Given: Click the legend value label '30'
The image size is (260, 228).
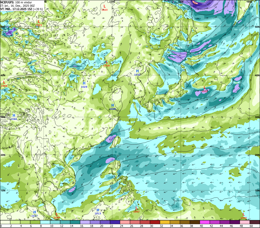Looking at the screenshot, I should (x=151, y=226).
